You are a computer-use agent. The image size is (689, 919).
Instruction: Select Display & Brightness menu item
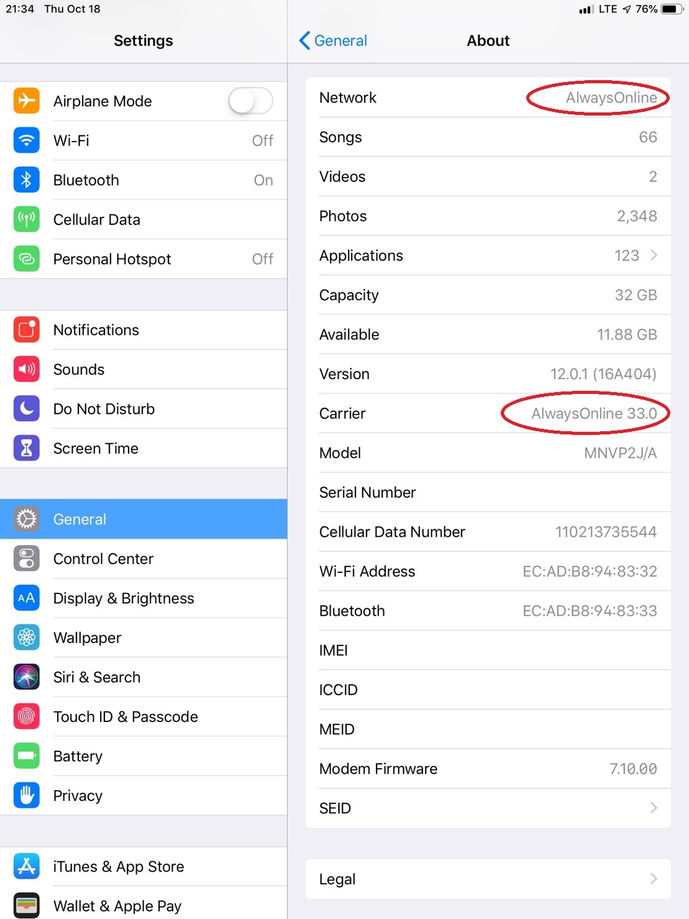(x=144, y=598)
